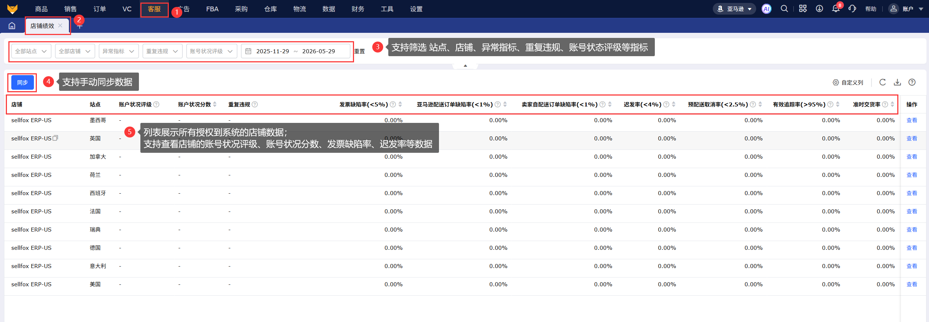Click the 瑞典 site cell
This screenshot has height=322, width=929.
tap(95, 229)
